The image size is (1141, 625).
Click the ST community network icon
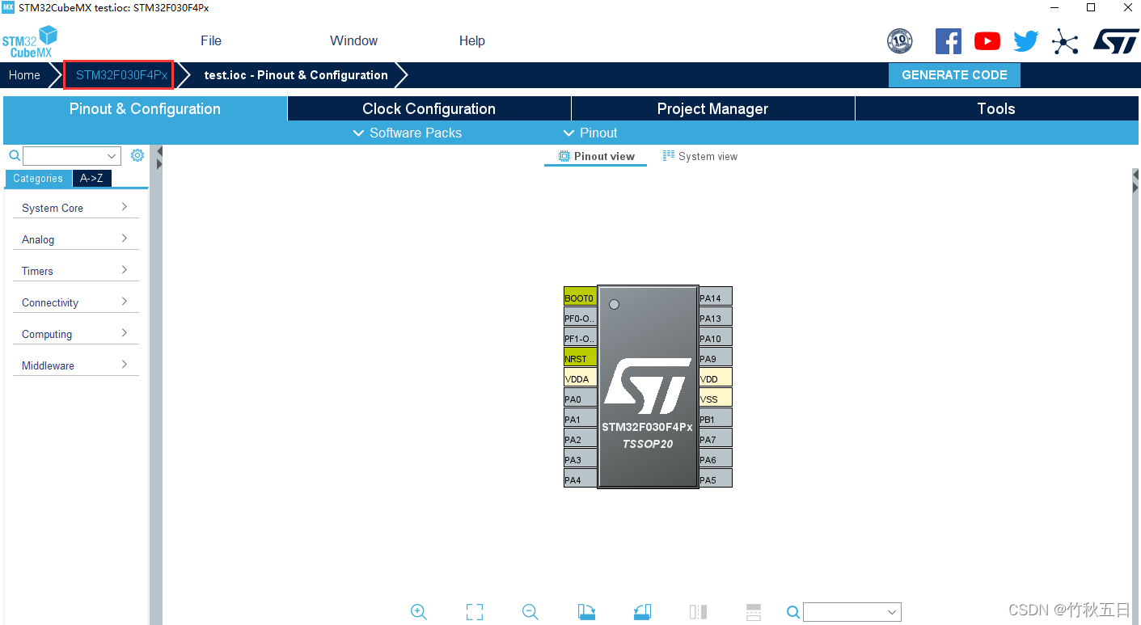tap(1065, 41)
